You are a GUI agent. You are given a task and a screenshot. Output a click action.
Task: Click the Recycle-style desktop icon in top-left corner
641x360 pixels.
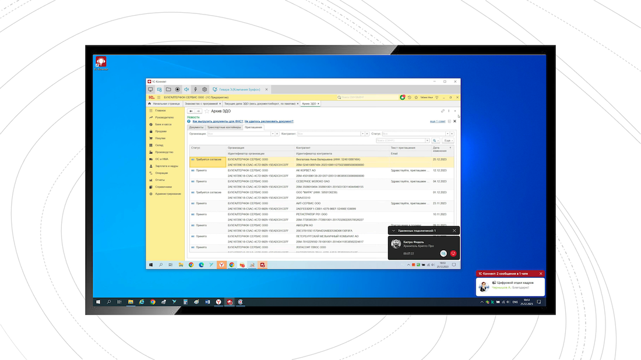(100, 62)
